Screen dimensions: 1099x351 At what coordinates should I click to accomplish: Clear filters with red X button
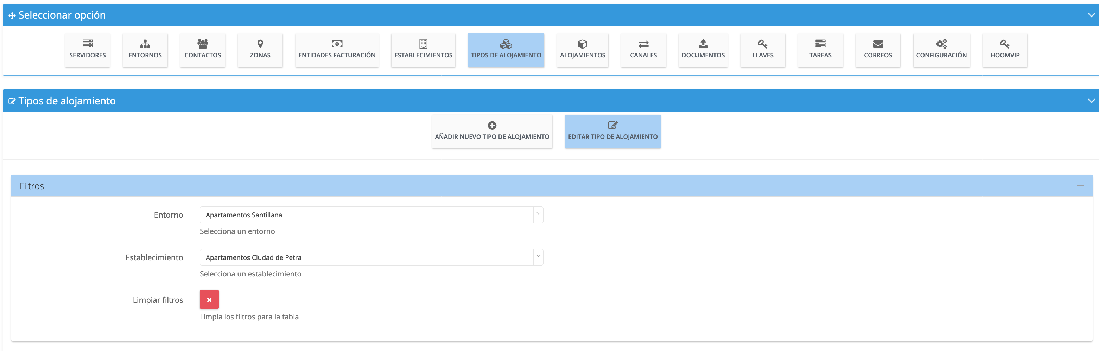click(209, 299)
